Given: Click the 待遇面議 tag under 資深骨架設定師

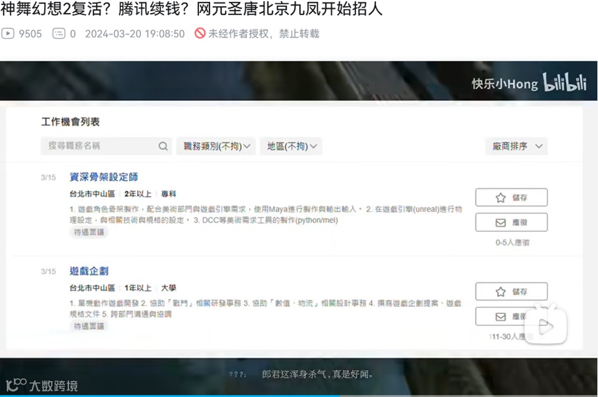Looking at the screenshot, I should (89, 233).
